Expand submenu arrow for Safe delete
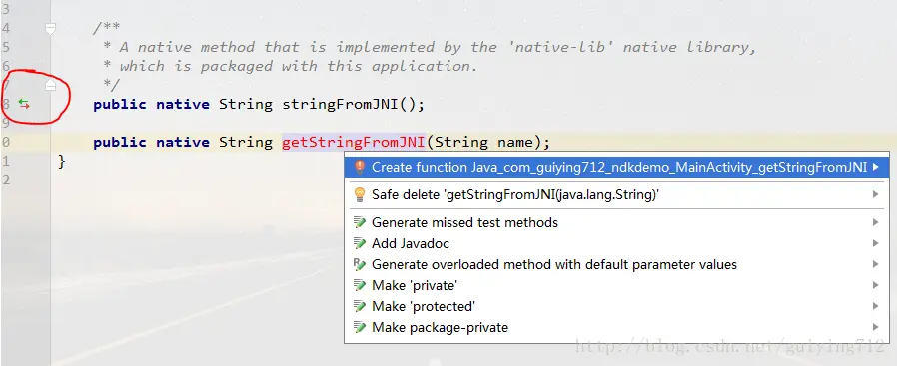This screenshot has height=366, width=897. (876, 194)
